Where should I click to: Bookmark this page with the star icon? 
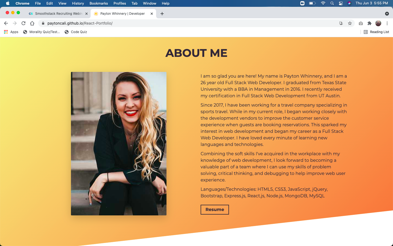[350, 23]
